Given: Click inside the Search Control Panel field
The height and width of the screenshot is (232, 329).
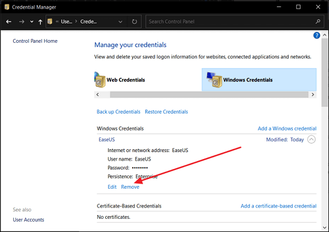Looking at the screenshot, I should (x=230, y=22).
